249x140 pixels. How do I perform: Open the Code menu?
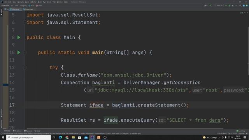(x=27, y=2)
